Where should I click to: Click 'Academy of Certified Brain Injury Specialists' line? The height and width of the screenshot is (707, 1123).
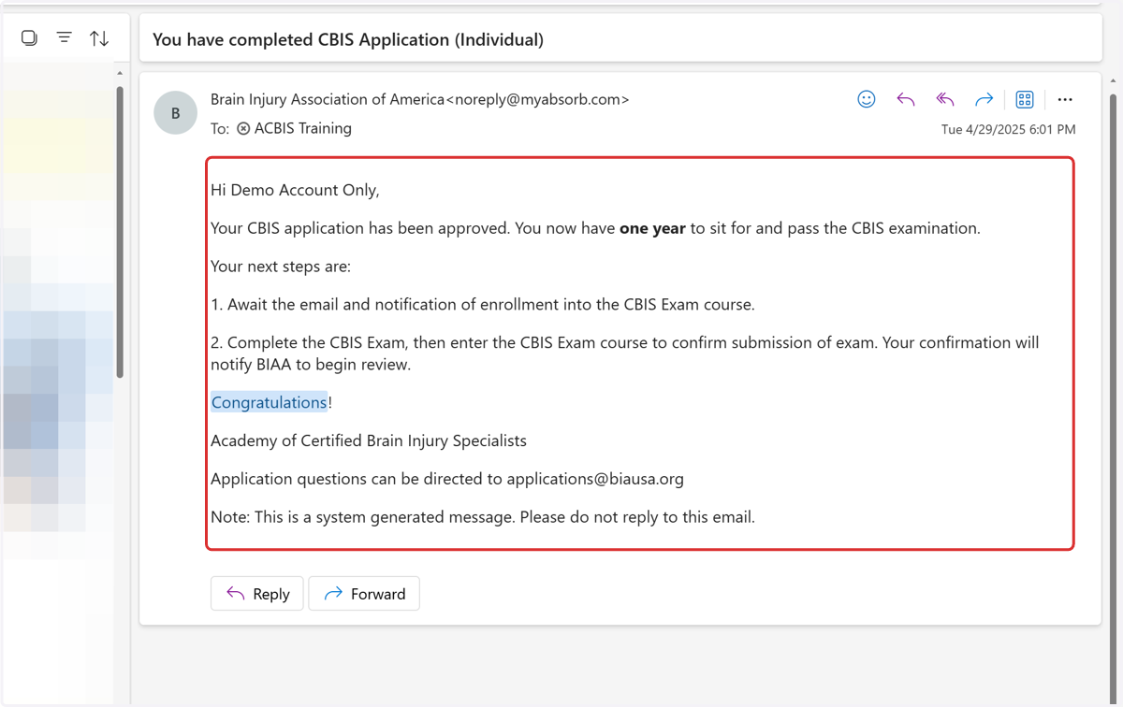click(x=369, y=440)
